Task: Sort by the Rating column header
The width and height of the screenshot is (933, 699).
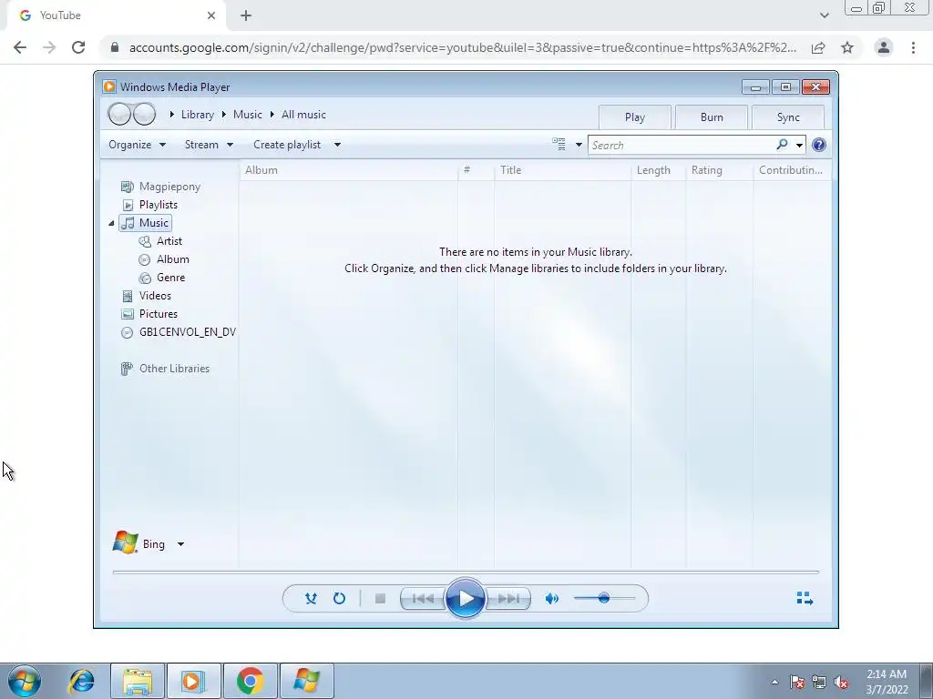Action: click(720, 170)
